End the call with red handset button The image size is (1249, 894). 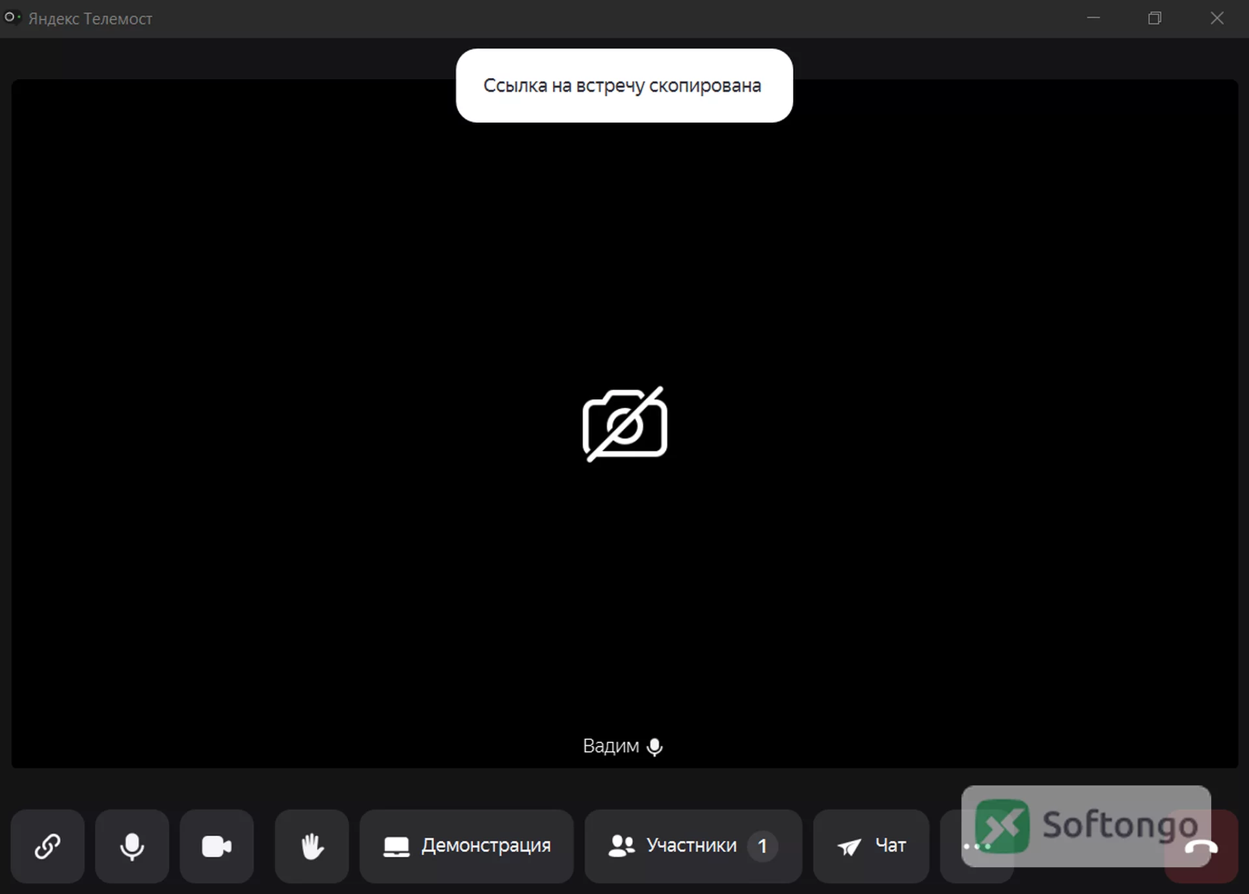[1201, 847]
